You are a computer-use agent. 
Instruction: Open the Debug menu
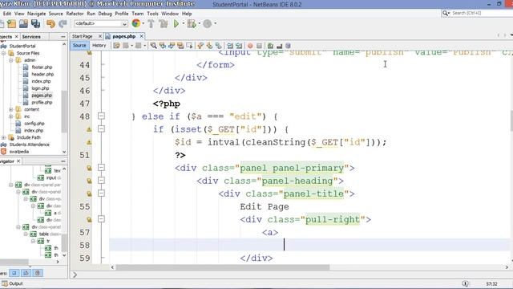tap(105, 14)
